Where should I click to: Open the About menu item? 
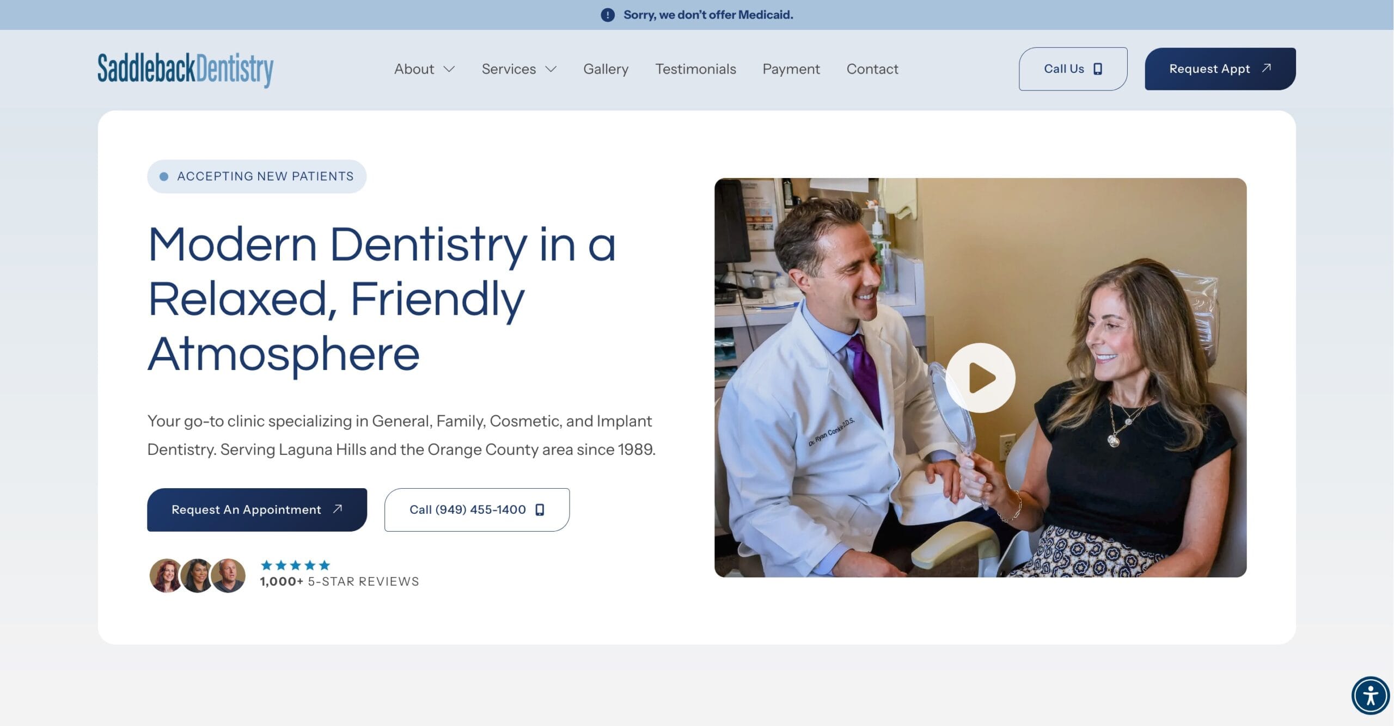click(414, 69)
